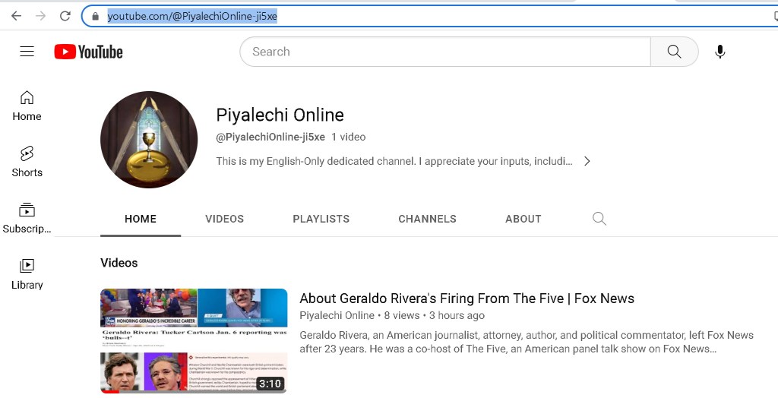Go back to previous page
The width and height of the screenshot is (778, 398).
tap(16, 16)
